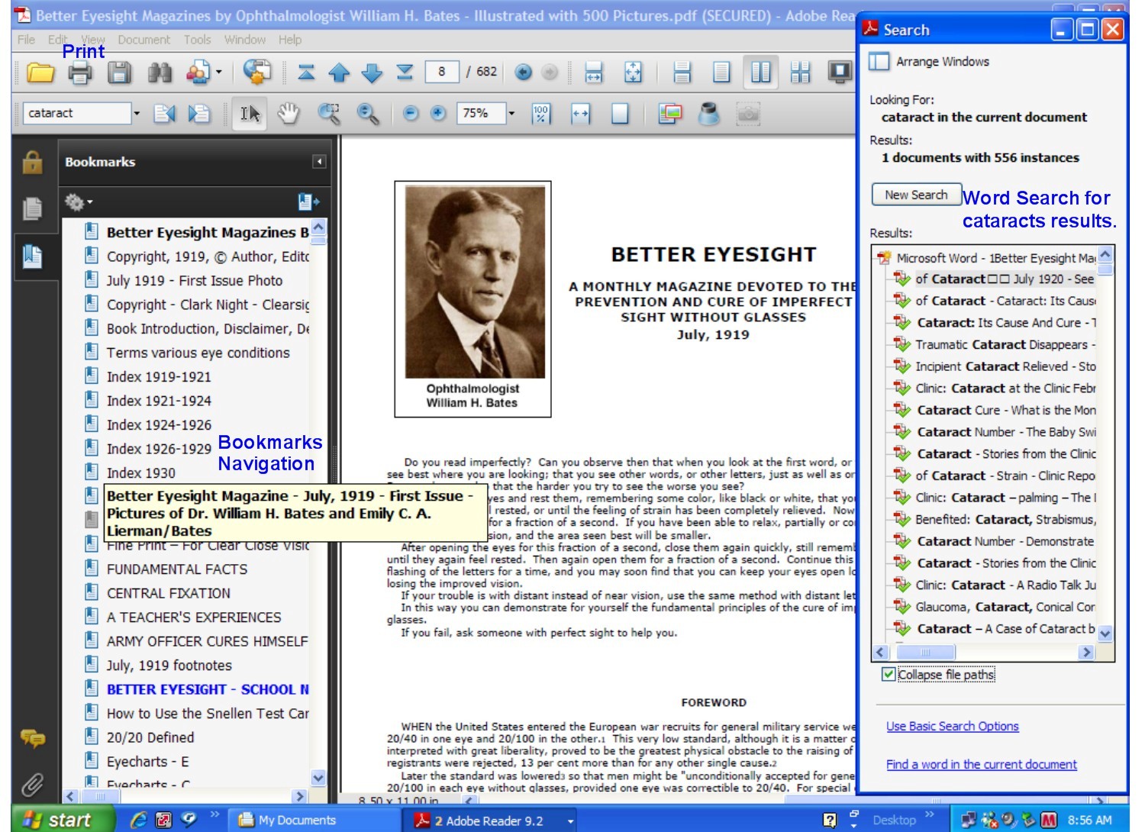The height and width of the screenshot is (832, 1145).
Task: Click the page number input field
Action: click(442, 72)
